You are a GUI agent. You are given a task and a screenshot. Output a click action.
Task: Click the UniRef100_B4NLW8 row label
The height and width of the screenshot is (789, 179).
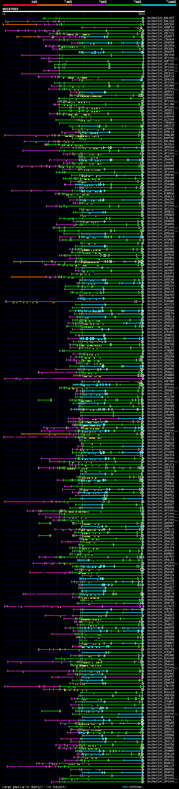click(161, 135)
